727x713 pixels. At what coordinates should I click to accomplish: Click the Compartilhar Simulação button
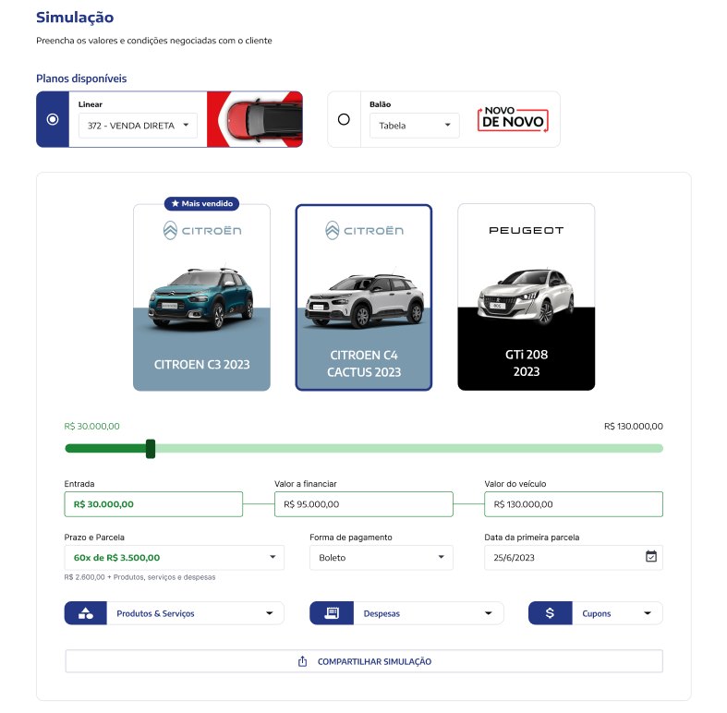pos(364,661)
